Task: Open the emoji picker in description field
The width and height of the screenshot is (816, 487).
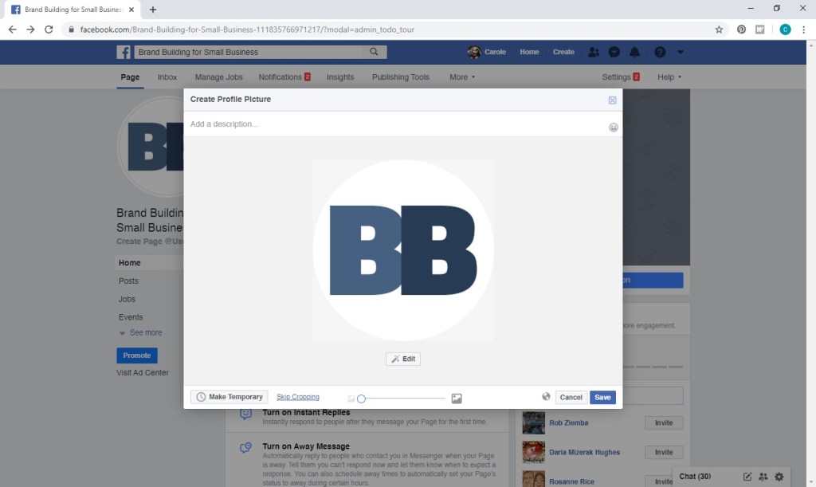Action: (614, 127)
